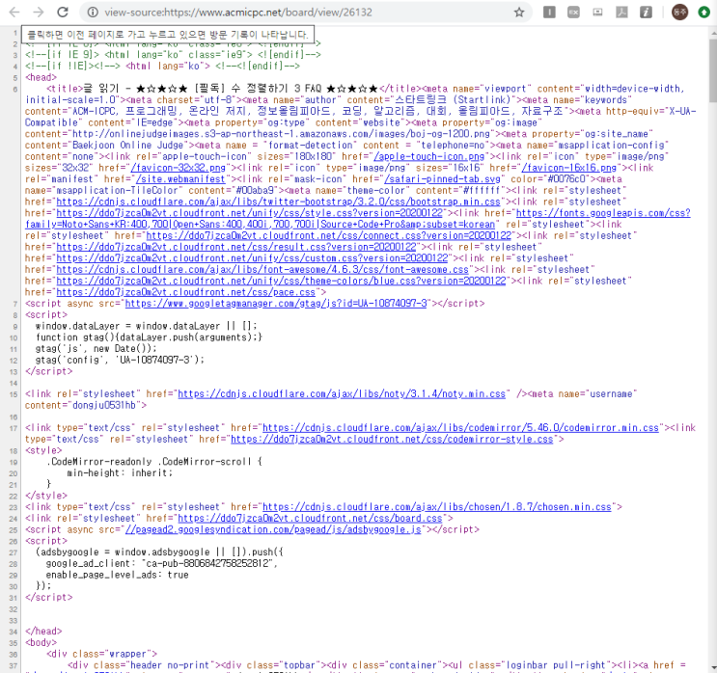Click "gtag('config', 'UA-10874097-3');" line

click(x=120, y=360)
